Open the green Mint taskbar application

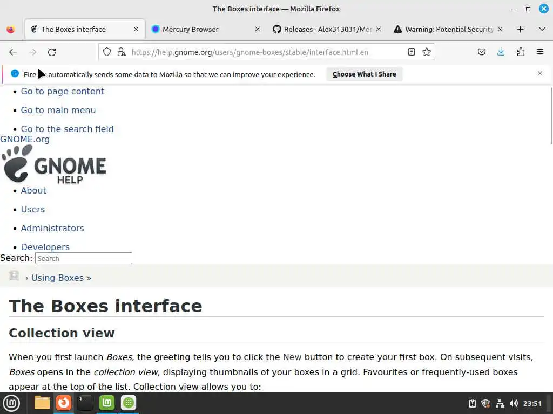click(107, 403)
